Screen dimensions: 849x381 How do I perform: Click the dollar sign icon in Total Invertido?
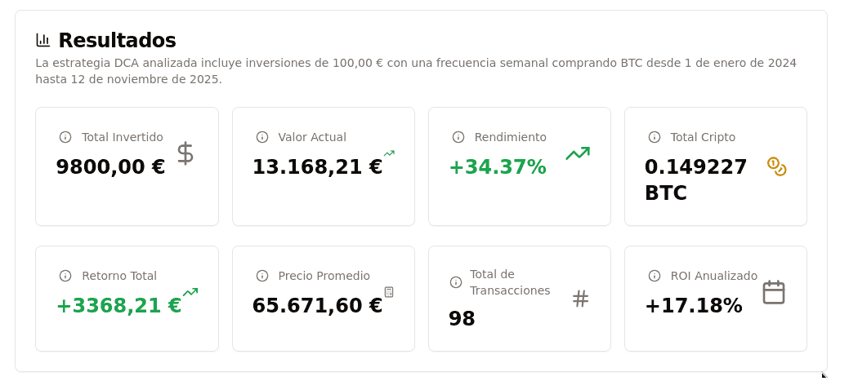click(x=185, y=153)
